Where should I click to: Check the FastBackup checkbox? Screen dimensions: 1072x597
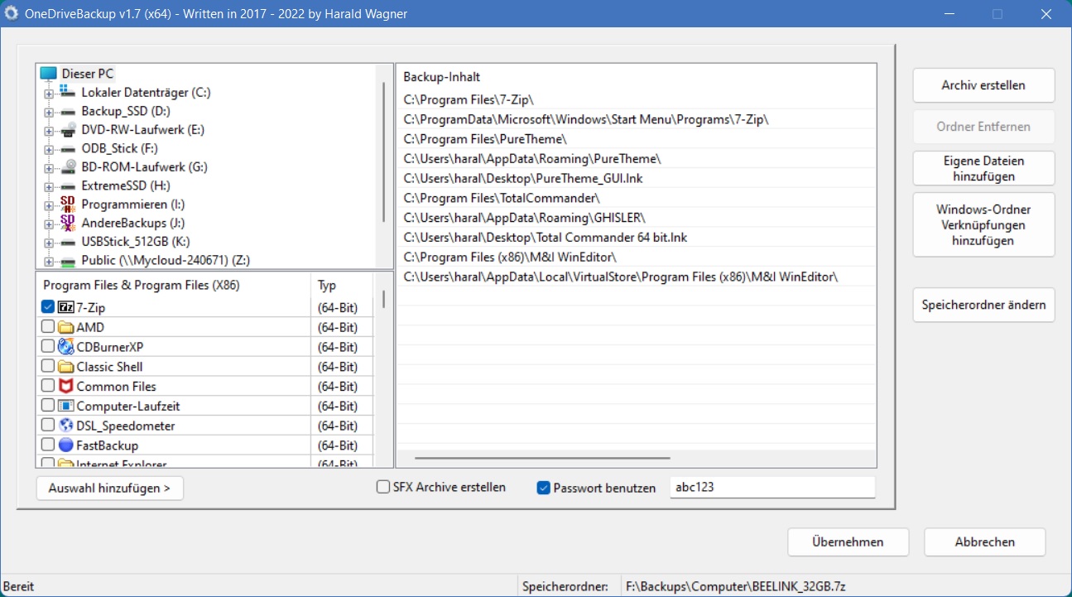48,445
